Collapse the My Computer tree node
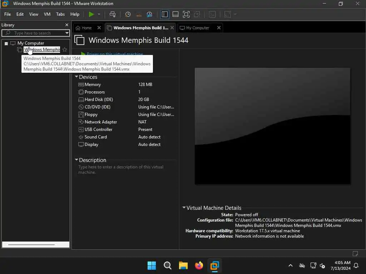The width and height of the screenshot is (366, 274). click(x=6, y=43)
